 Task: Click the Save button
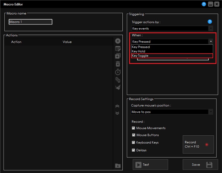point(200,165)
